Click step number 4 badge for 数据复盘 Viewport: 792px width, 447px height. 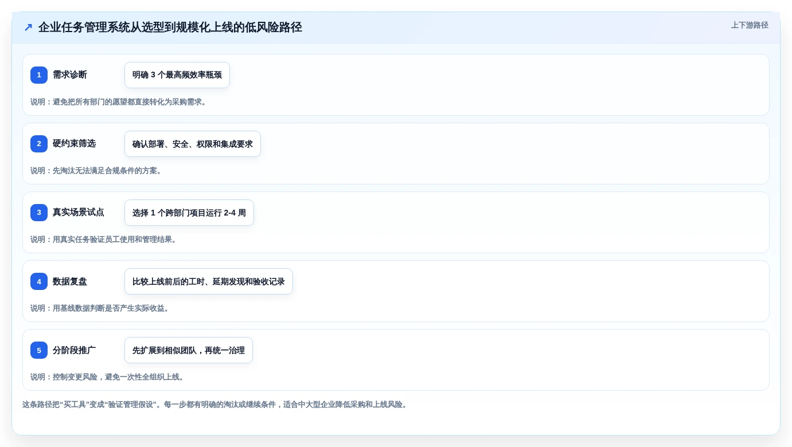tap(39, 281)
